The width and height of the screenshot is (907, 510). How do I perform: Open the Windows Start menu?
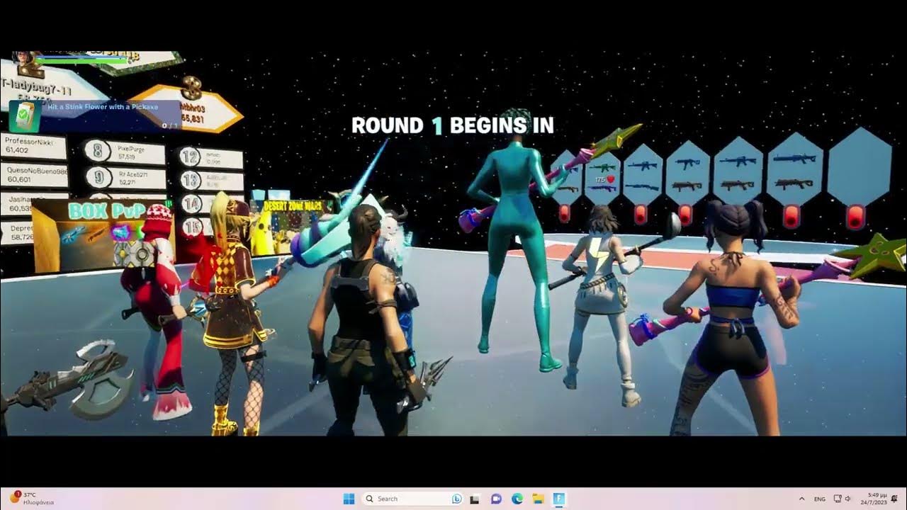click(349, 499)
